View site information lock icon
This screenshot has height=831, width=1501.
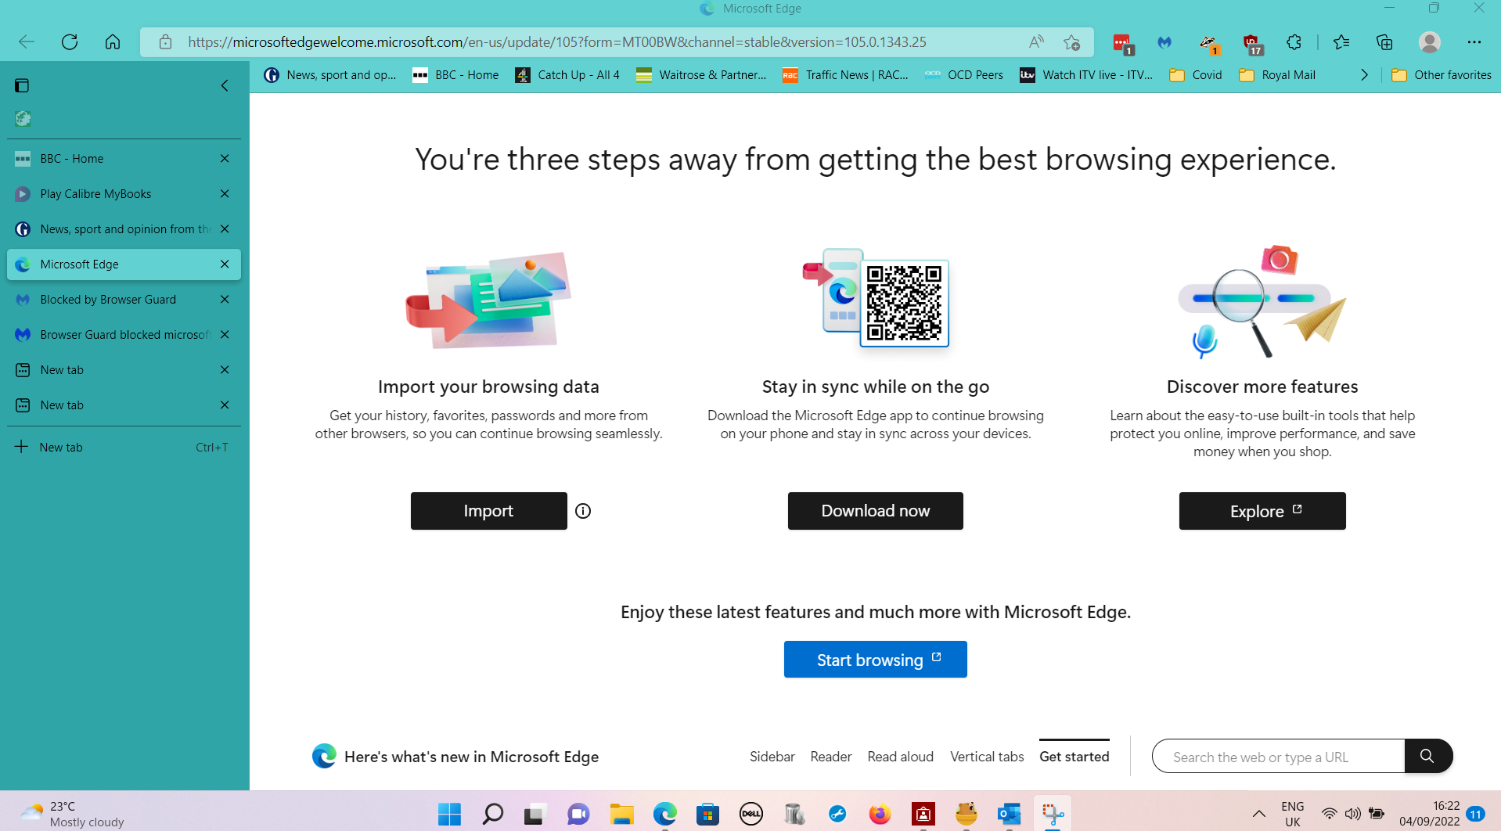click(x=165, y=42)
